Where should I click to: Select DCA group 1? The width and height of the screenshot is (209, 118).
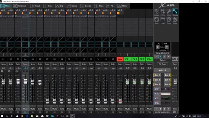click(x=156, y=57)
